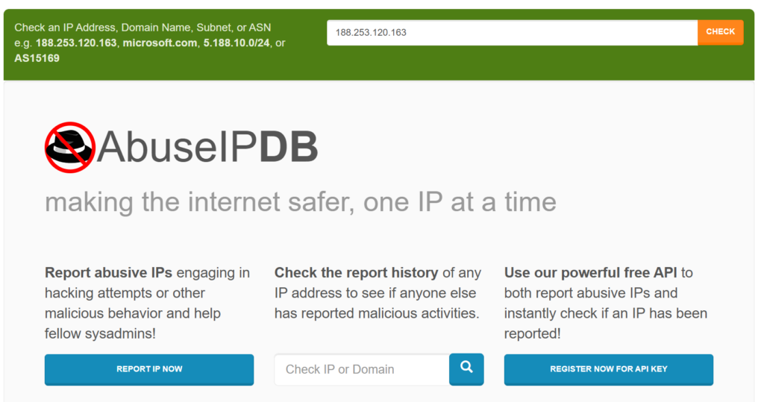The width and height of the screenshot is (764, 402).
Task: Click the AS15169 example ASN text
Action: pos(37,57)
